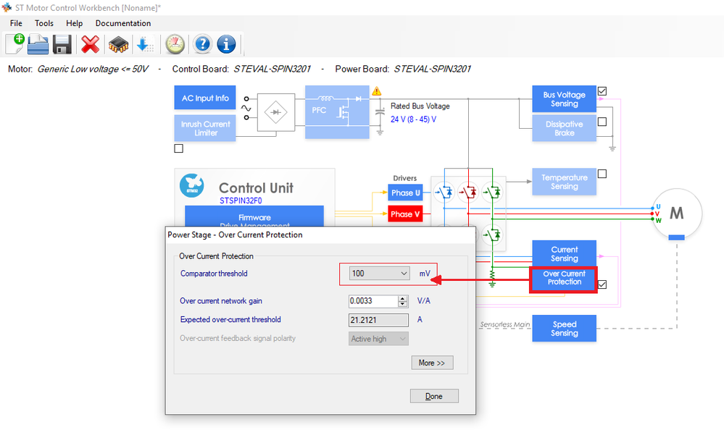Toggle the Over Current Protection checkbox

click(602, 284)
